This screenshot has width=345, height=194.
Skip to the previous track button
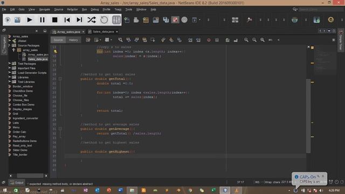[x=67, y=20]
